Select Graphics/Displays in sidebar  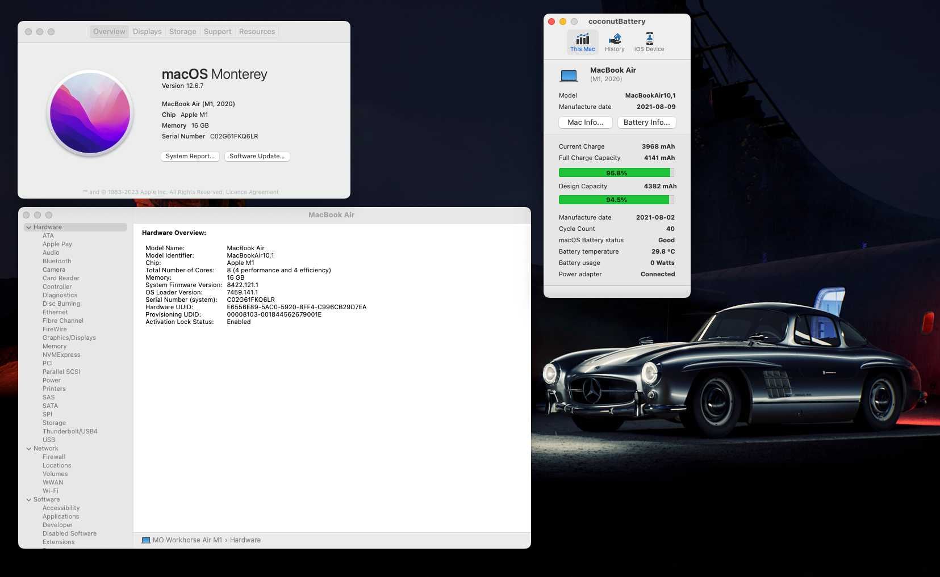click(69, 338)
